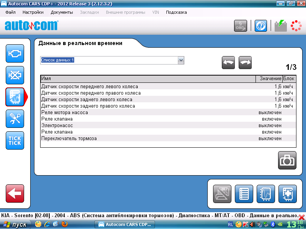
Task: Take a snapshot with the camera icon
Action: click(287, 160)
